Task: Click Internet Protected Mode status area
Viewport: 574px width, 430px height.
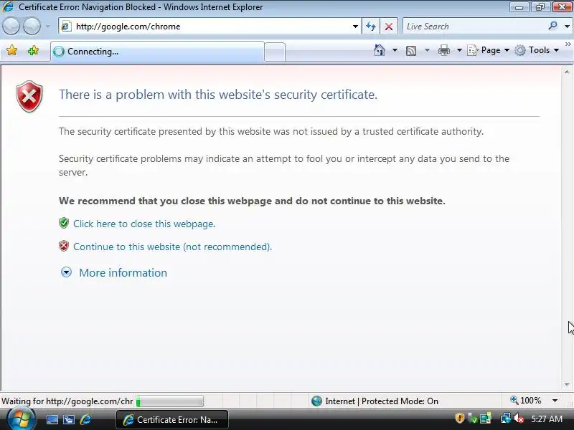Action: pos(375,401)
